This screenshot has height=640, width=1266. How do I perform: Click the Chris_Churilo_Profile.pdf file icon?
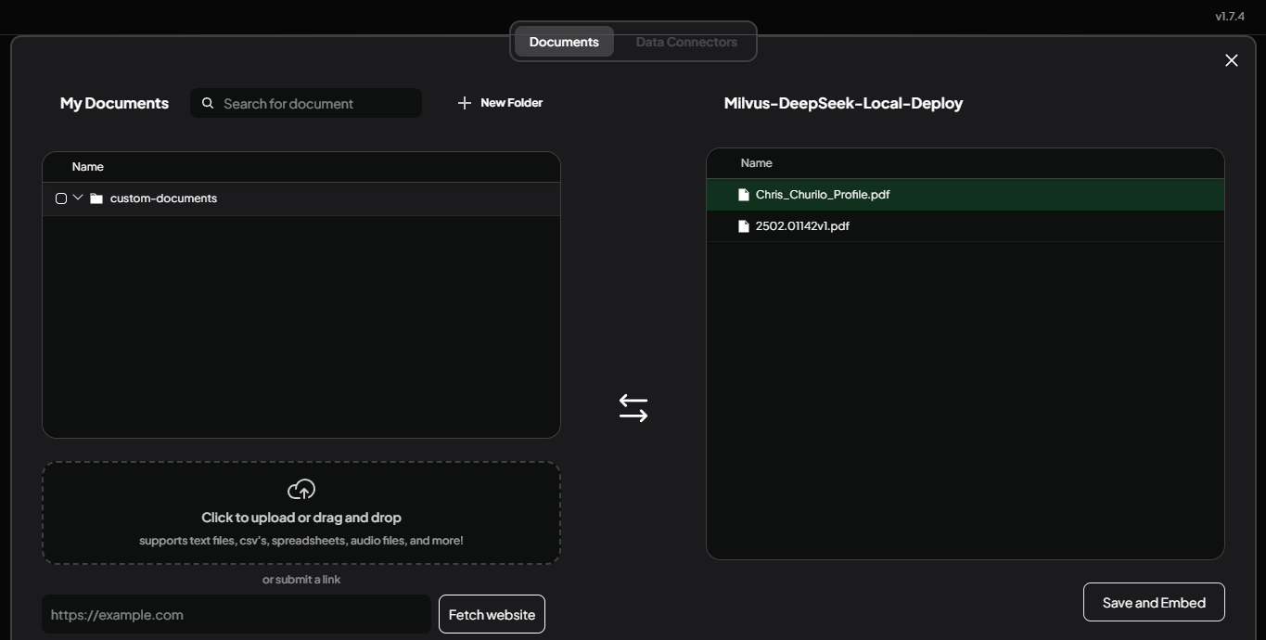pyautogui.click(x=743, y=195)
